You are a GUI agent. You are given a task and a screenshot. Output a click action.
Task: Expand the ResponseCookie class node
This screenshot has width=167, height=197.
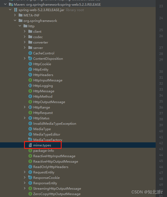(x=25, y=178)
